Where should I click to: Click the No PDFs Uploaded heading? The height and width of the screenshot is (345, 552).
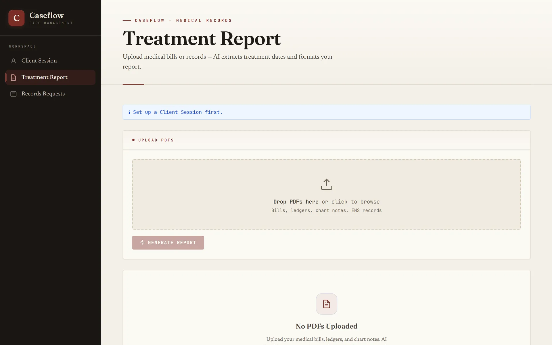point(326,326)
